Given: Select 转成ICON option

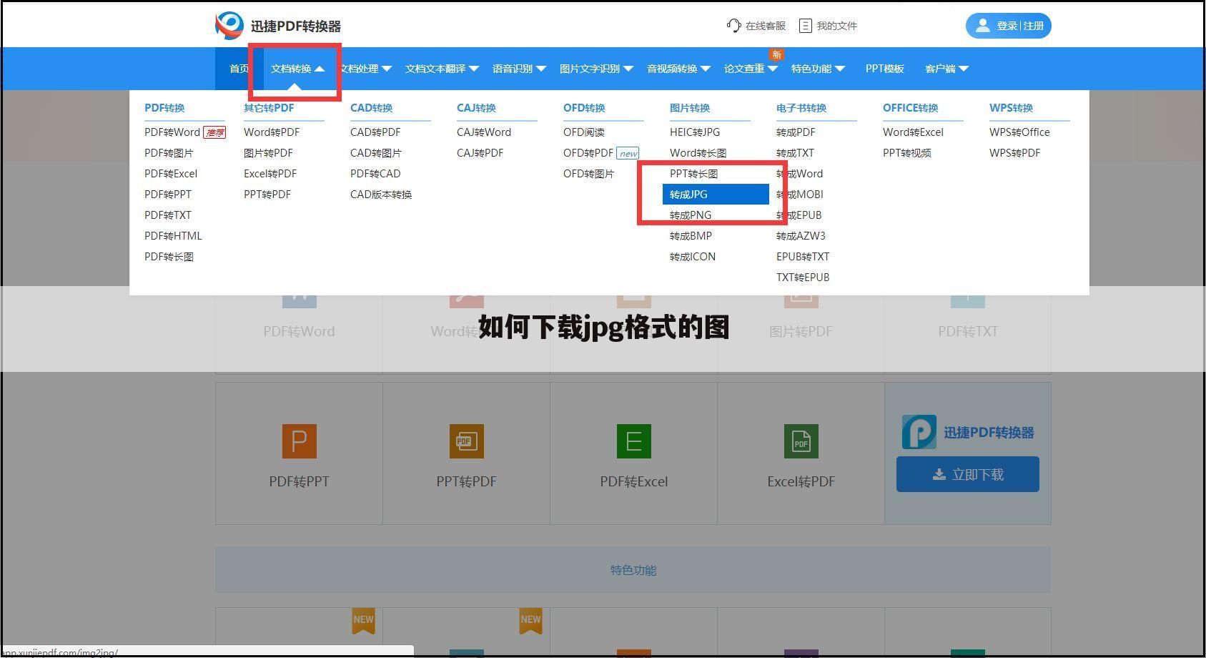Looking at the screenshot, I should (693, 257).
